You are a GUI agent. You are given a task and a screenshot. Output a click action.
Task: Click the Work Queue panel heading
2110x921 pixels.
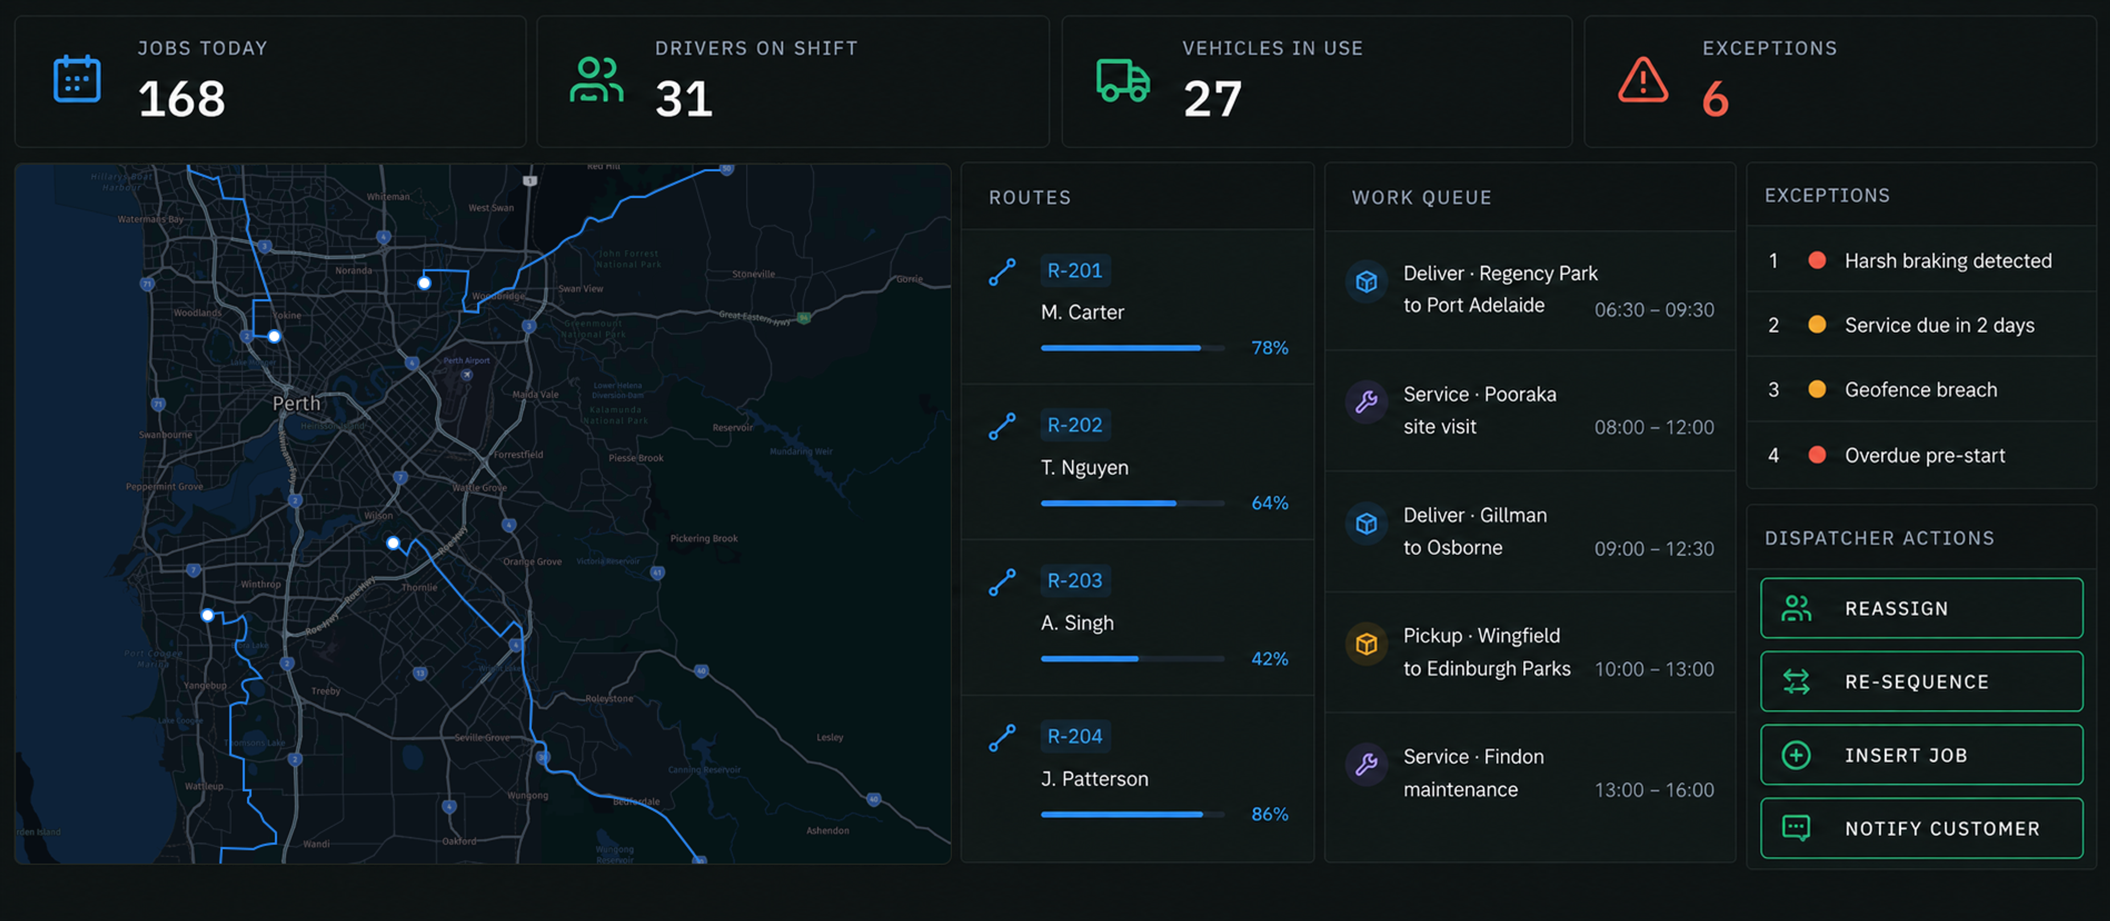tap(1421, 198)
